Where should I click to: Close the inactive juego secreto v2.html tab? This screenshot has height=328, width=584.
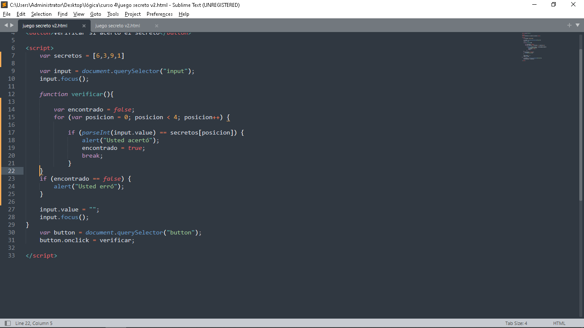click(156, 26)
